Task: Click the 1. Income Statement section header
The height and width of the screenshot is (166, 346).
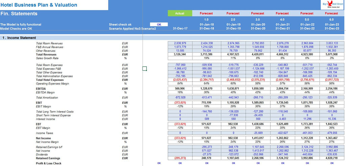Action: (x=19, y=38)
